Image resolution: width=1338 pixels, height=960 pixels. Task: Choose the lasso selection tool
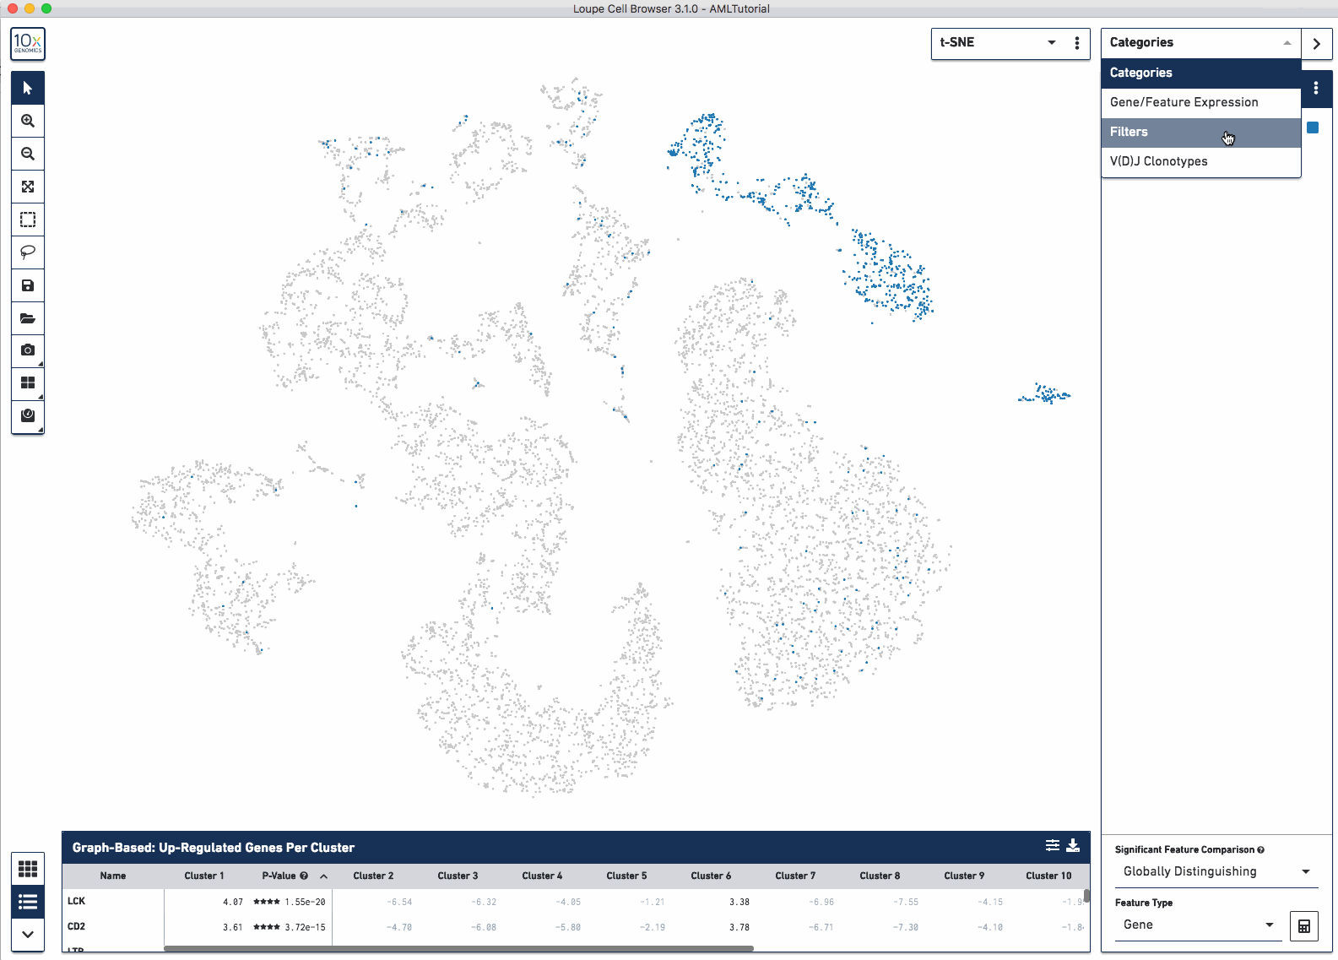28,252
